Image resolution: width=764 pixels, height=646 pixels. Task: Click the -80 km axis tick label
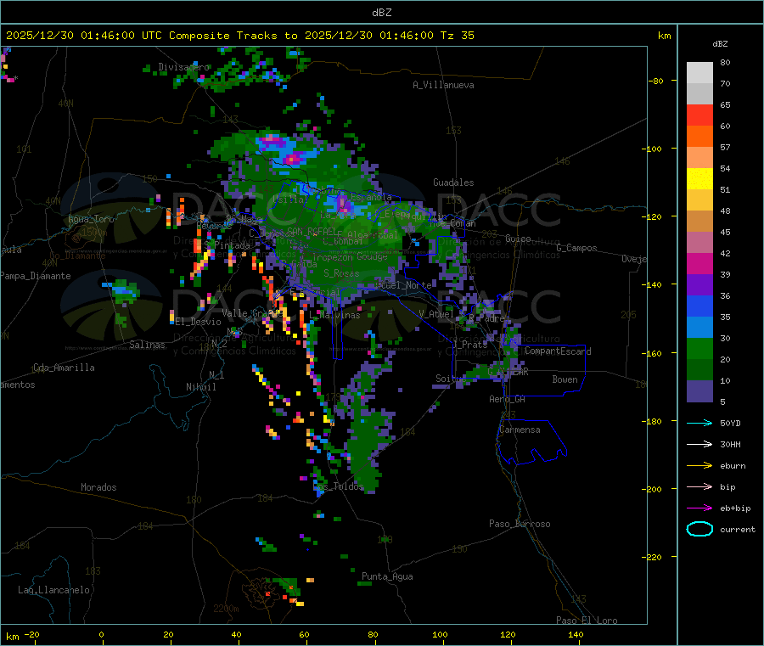click(656, 81)
